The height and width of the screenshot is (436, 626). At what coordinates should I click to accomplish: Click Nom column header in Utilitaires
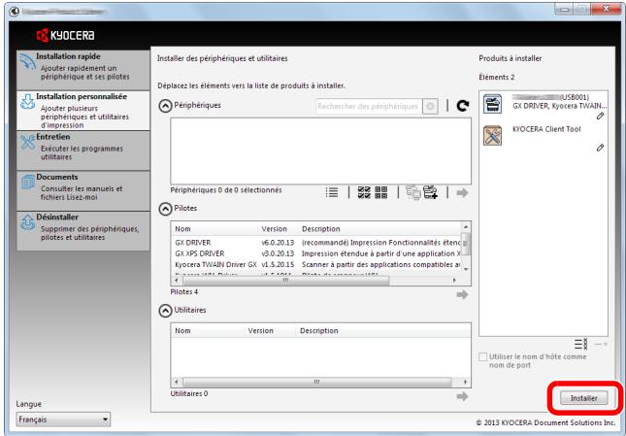click(x=208, y=331)
